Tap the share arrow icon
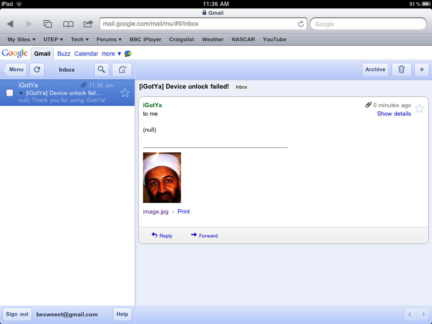The width and height of the screenshot is (432, 324). tap(88, 24)
